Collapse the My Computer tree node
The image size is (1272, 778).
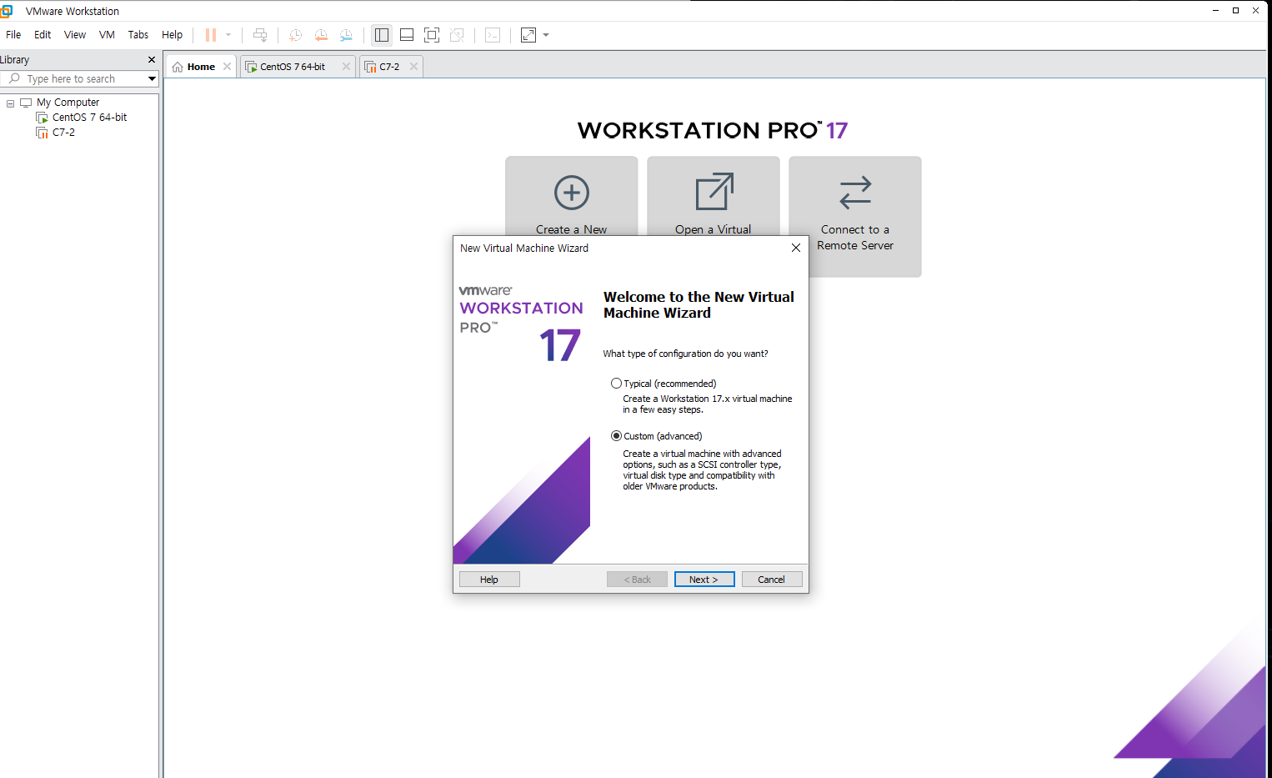click(10, 103)
